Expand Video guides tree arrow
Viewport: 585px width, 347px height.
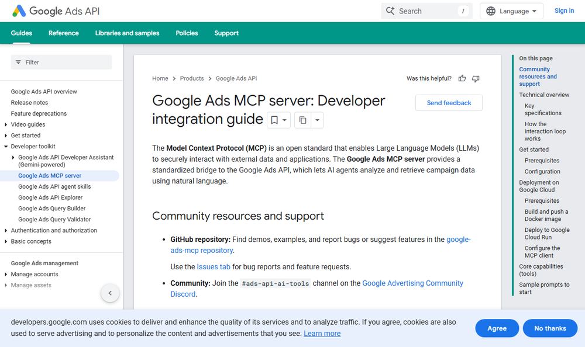tap(6, 124)
